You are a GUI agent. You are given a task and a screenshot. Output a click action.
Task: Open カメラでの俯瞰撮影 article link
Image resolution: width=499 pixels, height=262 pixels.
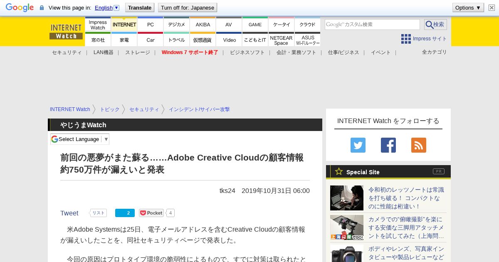pyautogui.click(x=406, y=227)
